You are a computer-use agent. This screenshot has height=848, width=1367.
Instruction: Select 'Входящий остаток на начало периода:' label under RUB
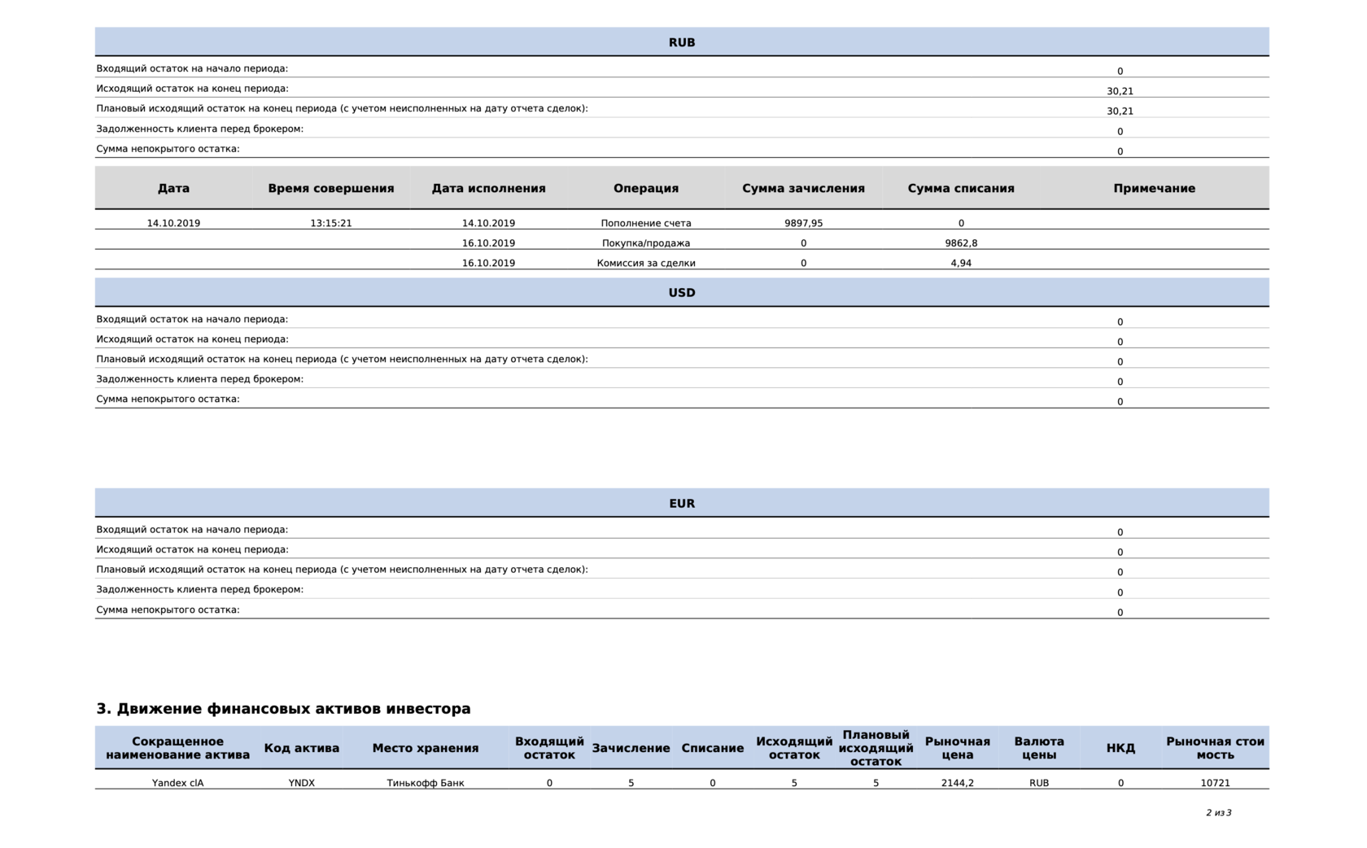[x=192, y=68]
